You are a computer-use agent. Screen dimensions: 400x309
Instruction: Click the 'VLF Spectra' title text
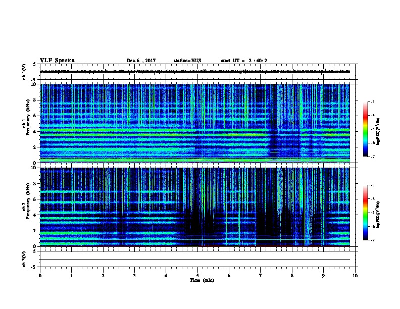point(57,61)
